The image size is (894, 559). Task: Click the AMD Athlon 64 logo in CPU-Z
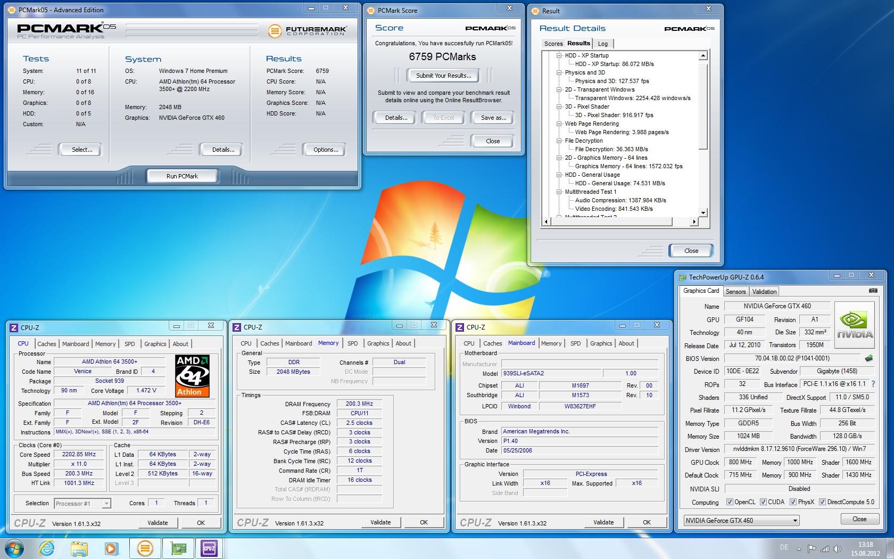point(192,376)
